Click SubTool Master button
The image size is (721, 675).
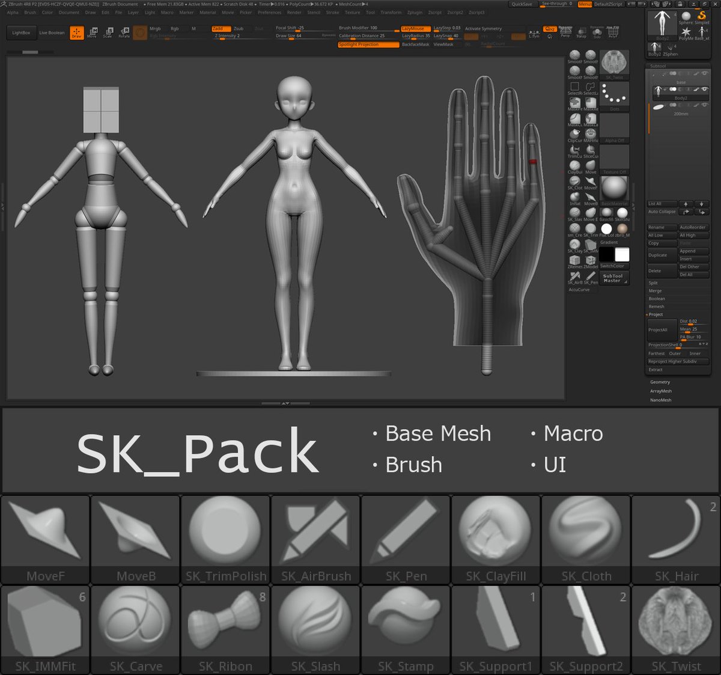point(613,278)
